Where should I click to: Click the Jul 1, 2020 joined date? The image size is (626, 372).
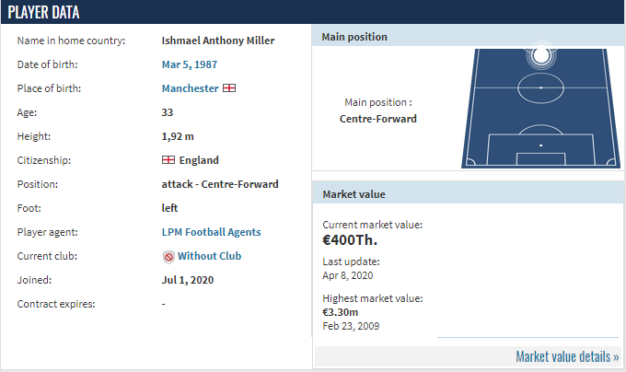tap(188, 280)
